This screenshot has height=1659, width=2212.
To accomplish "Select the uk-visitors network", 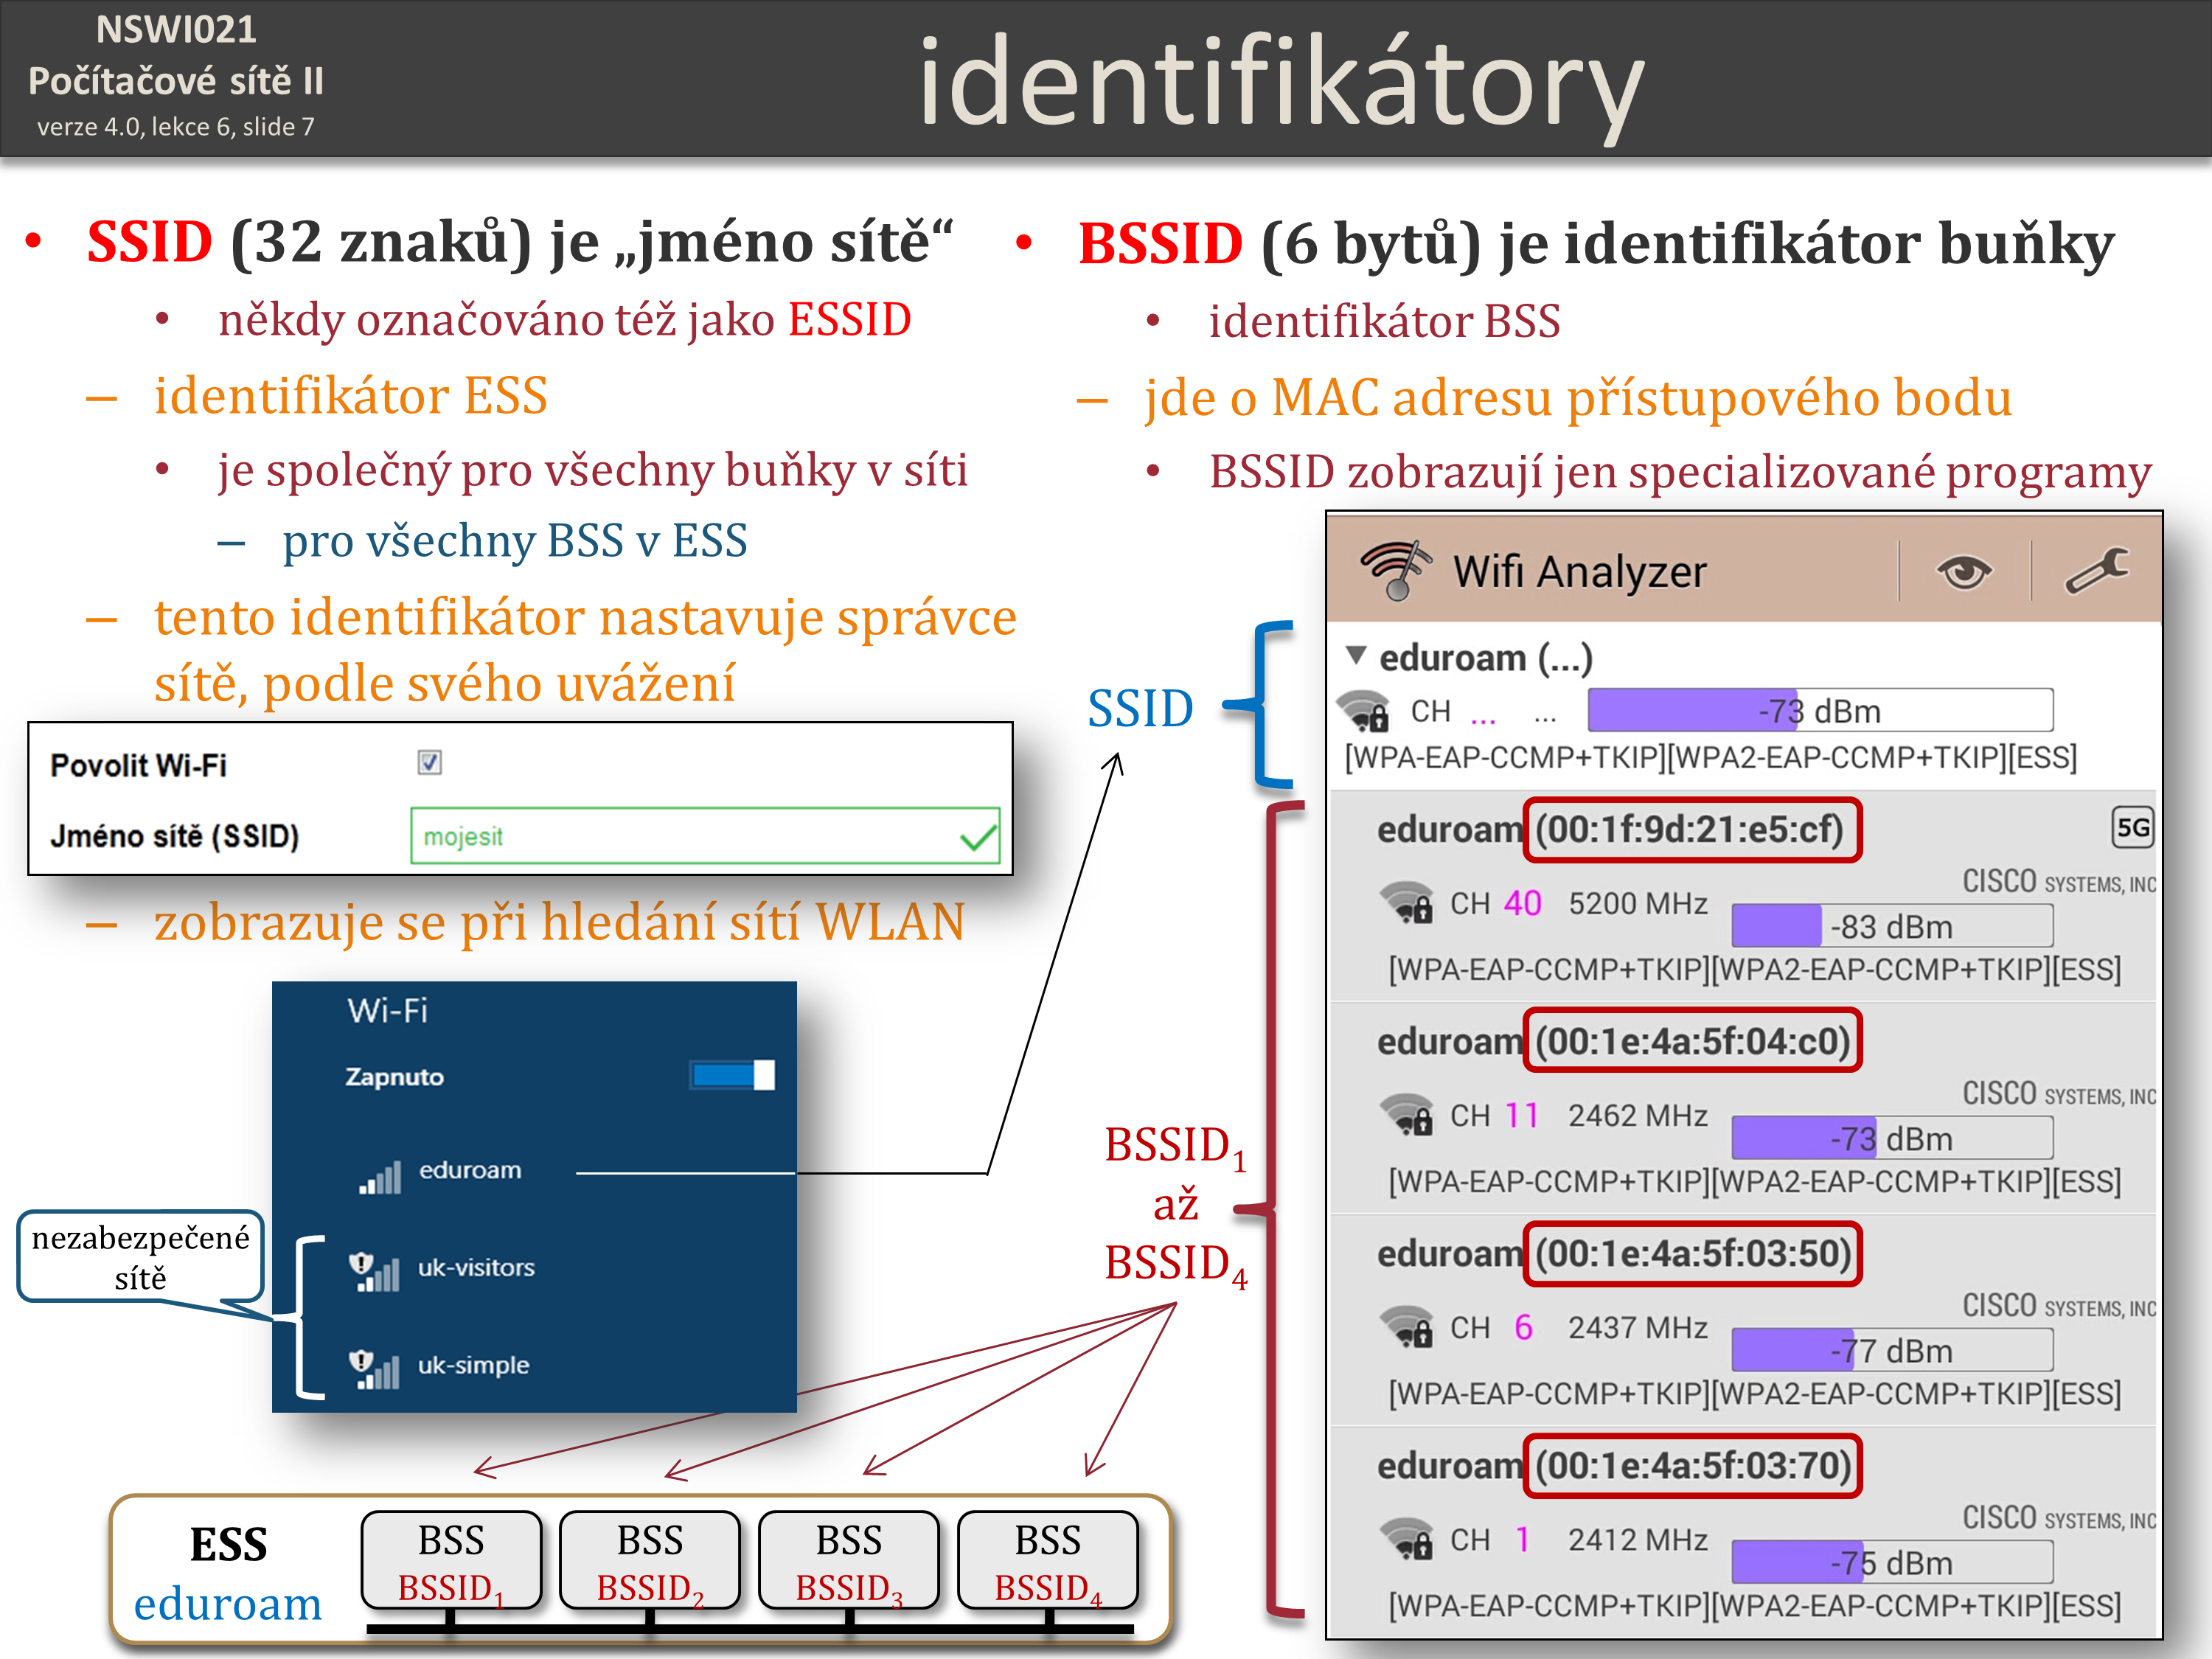I will coord(476,1268).
